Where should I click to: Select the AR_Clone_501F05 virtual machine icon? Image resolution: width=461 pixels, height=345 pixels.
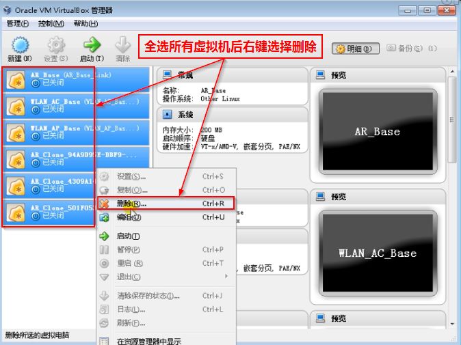tap(16, 212)
